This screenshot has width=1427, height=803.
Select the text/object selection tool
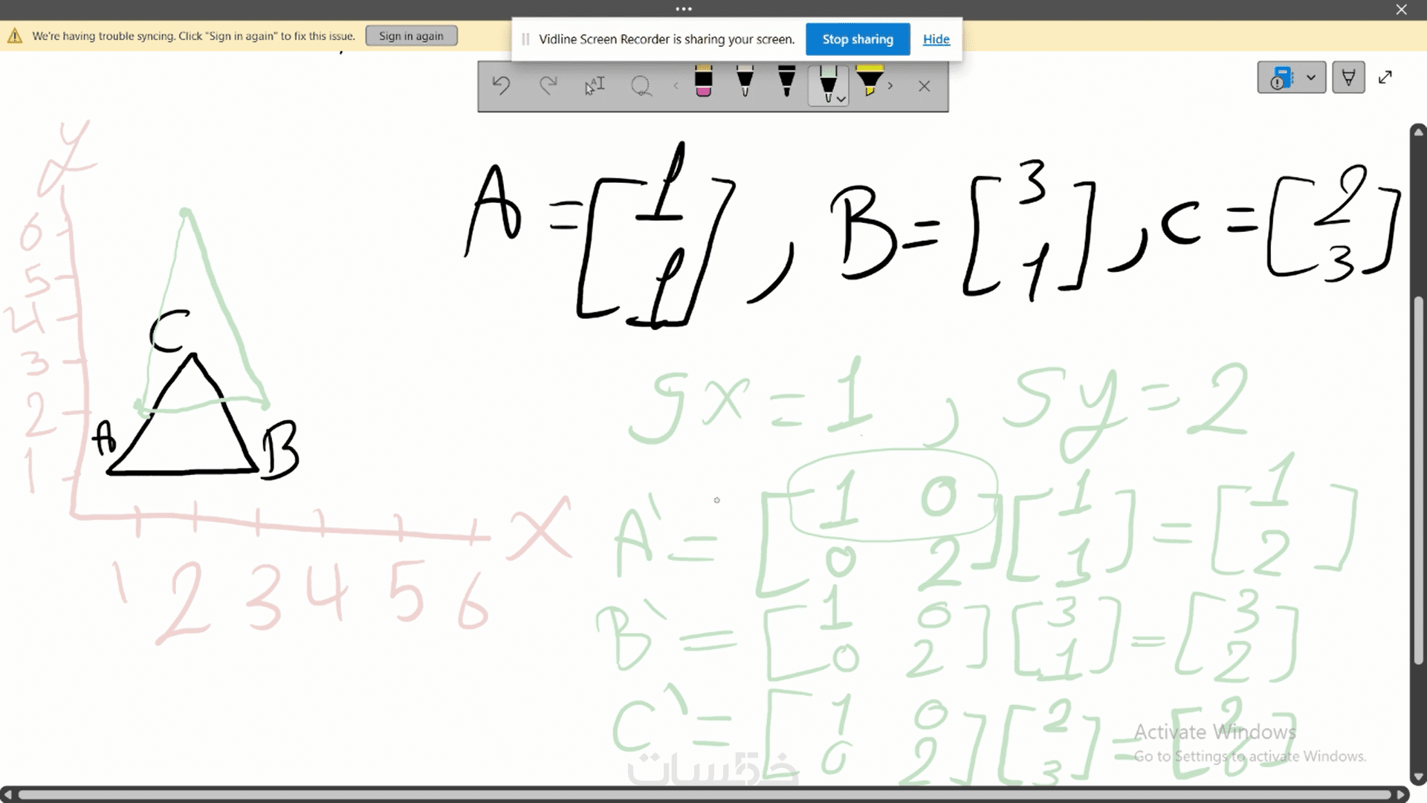point(595,86)
